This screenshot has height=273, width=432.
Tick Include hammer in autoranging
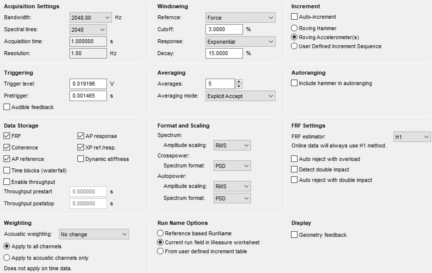click(294, 83)
